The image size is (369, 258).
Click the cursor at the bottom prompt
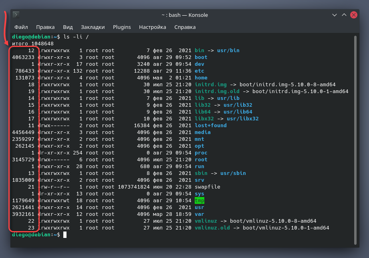(65, 235)
